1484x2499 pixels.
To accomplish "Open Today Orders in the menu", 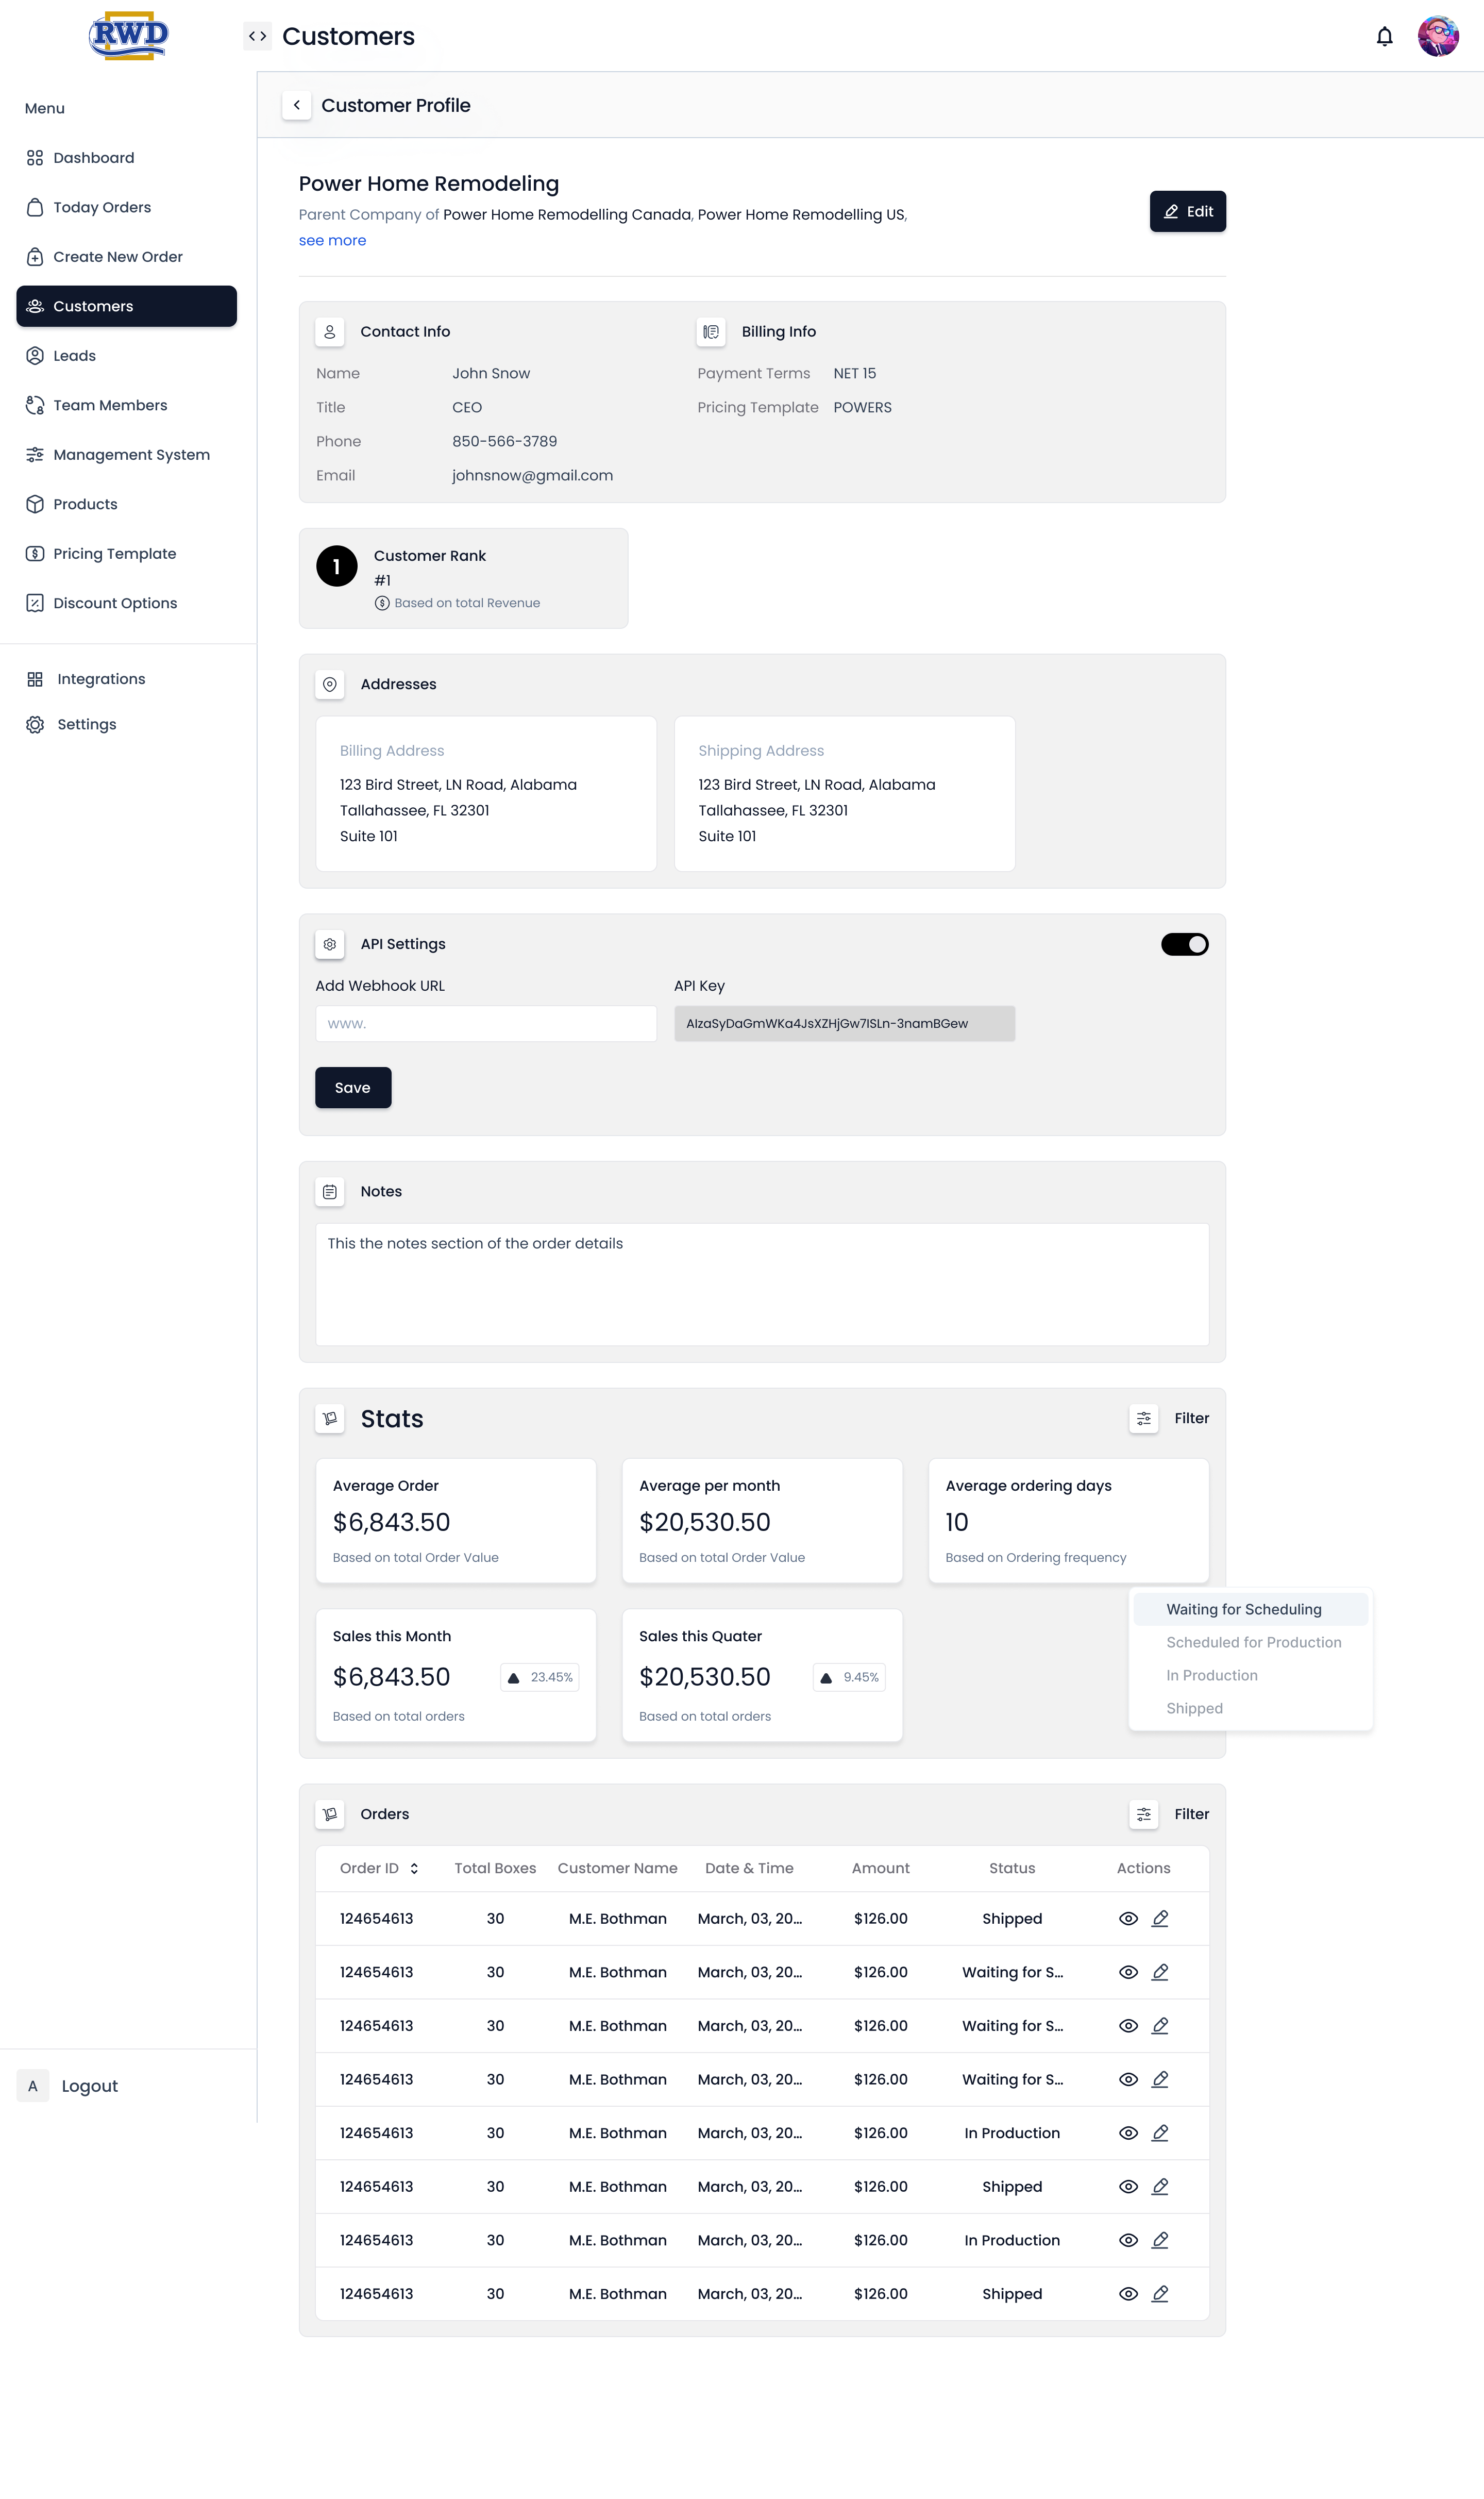I will coord(126,207).
